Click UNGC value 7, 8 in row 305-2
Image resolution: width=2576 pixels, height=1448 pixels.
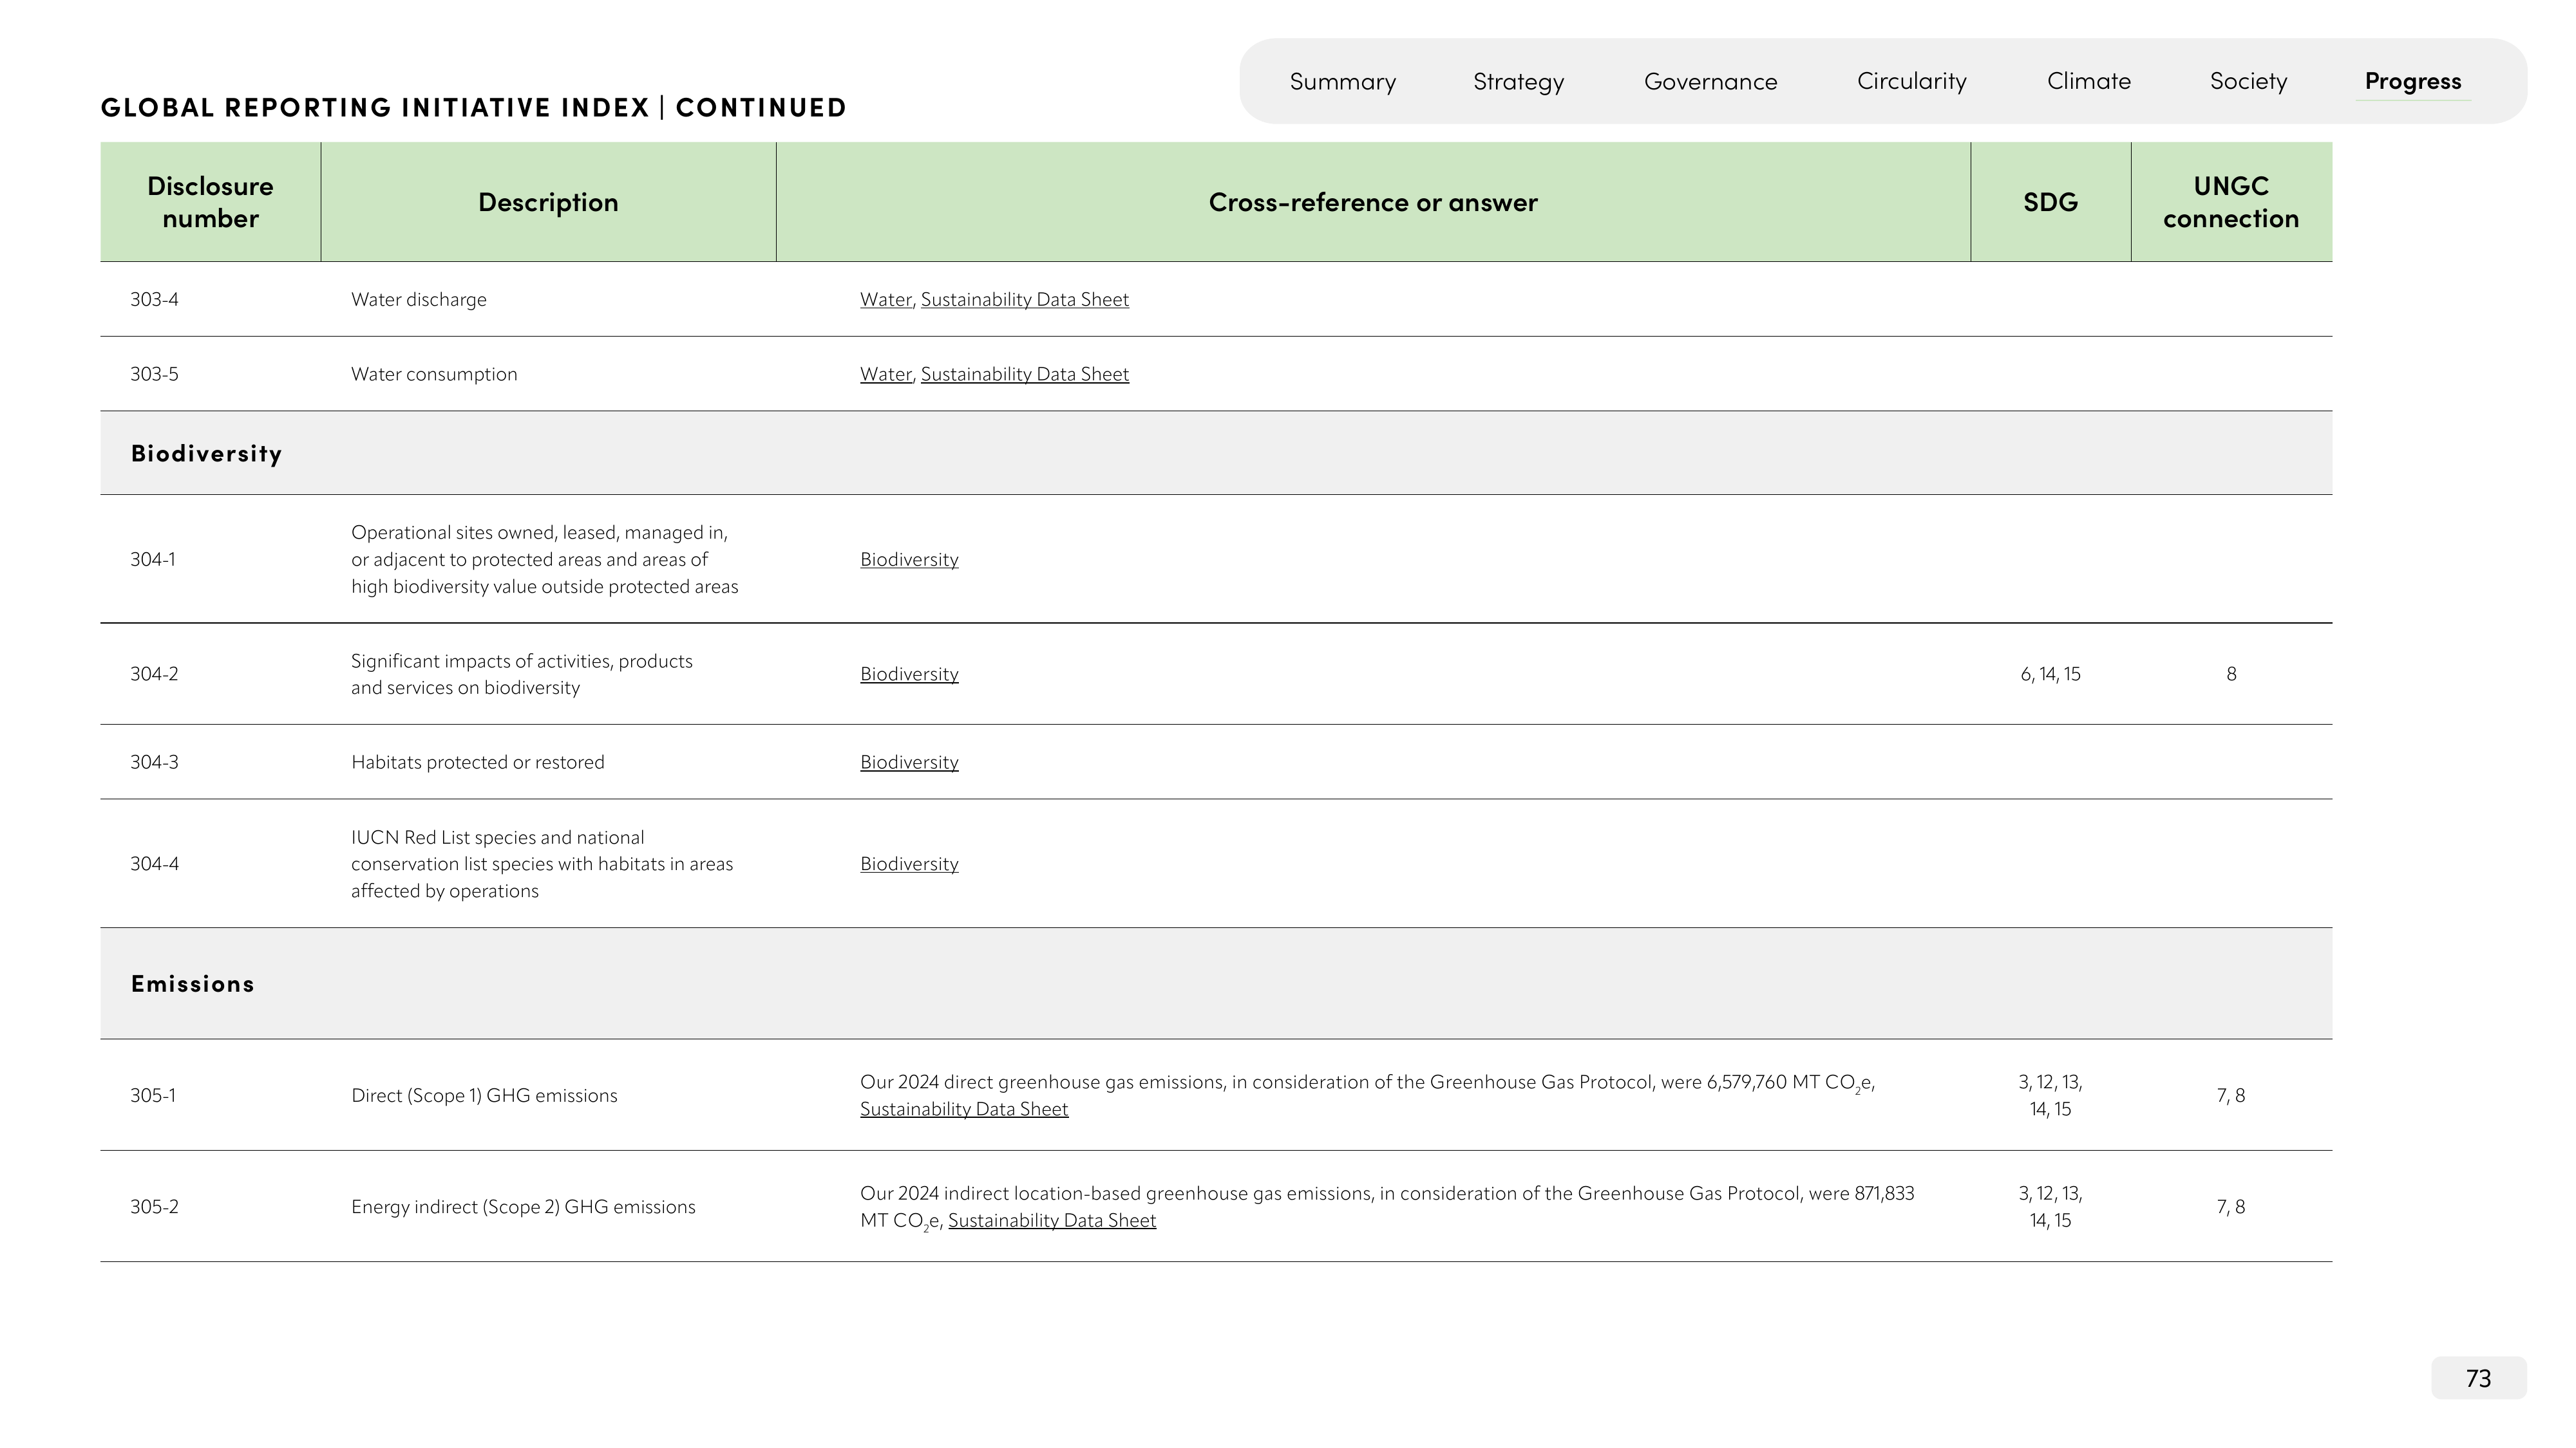2231,1206
